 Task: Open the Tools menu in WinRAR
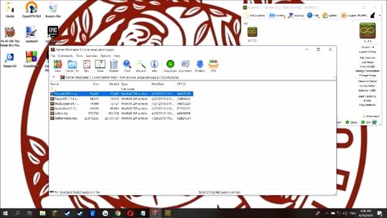(79, 56)
